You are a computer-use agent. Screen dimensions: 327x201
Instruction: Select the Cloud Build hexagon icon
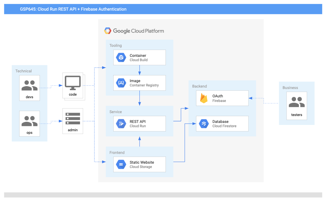pyautogui.click(x=121, y=57)
